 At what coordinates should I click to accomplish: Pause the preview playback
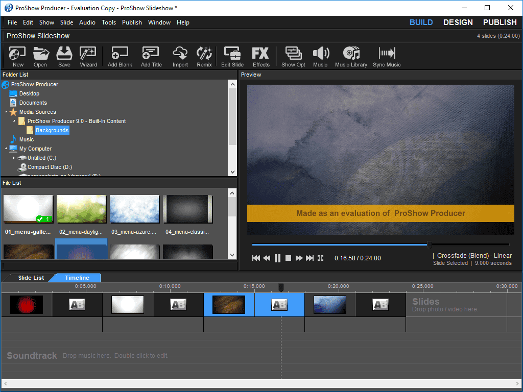(277, 258)
